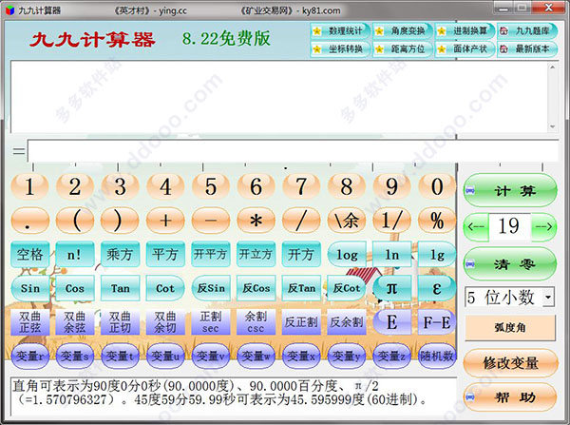Open the 坐标转换 tool
Image resolution: width=570 pixels, height=425 pixels.
point(340,48)
